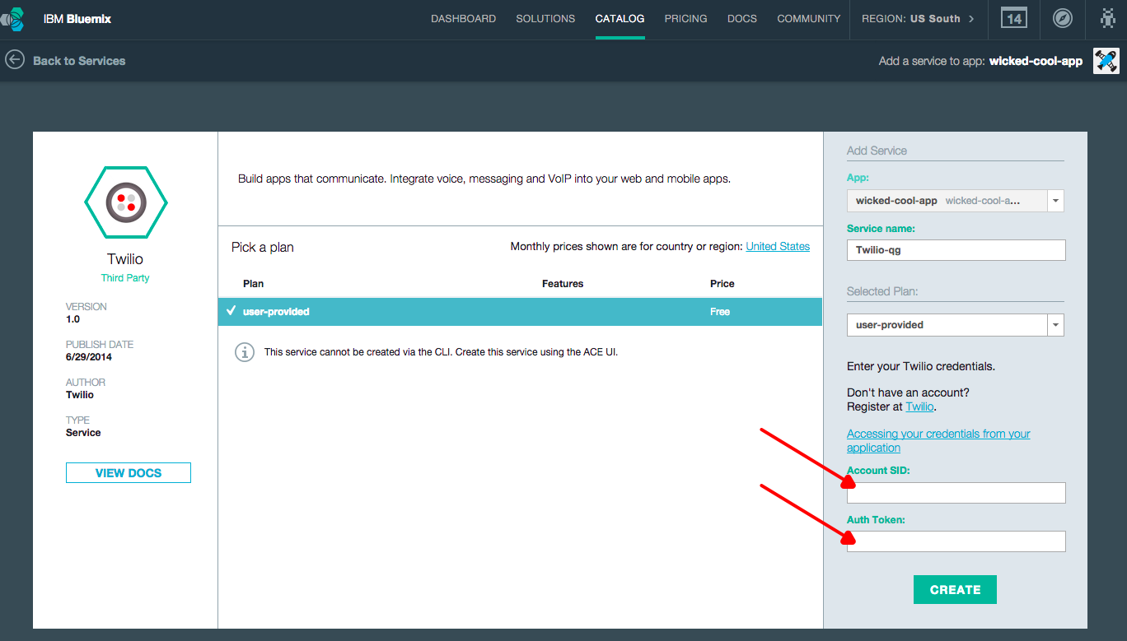Open the Selected Plan dropdown
1127x641 pixels.
956,325
